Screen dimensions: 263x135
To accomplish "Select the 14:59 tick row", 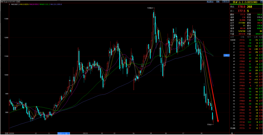I will tap(246, 40).
